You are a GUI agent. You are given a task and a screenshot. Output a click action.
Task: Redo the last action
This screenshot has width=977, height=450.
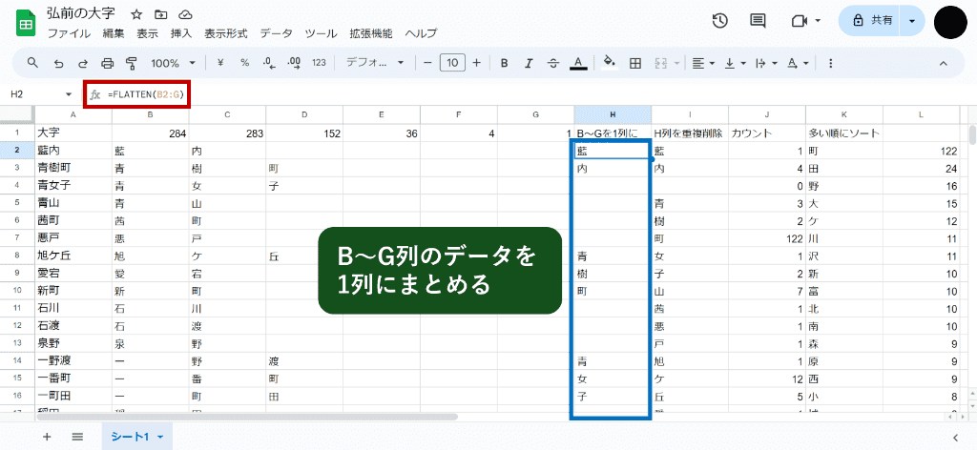[x=82, y=63]
